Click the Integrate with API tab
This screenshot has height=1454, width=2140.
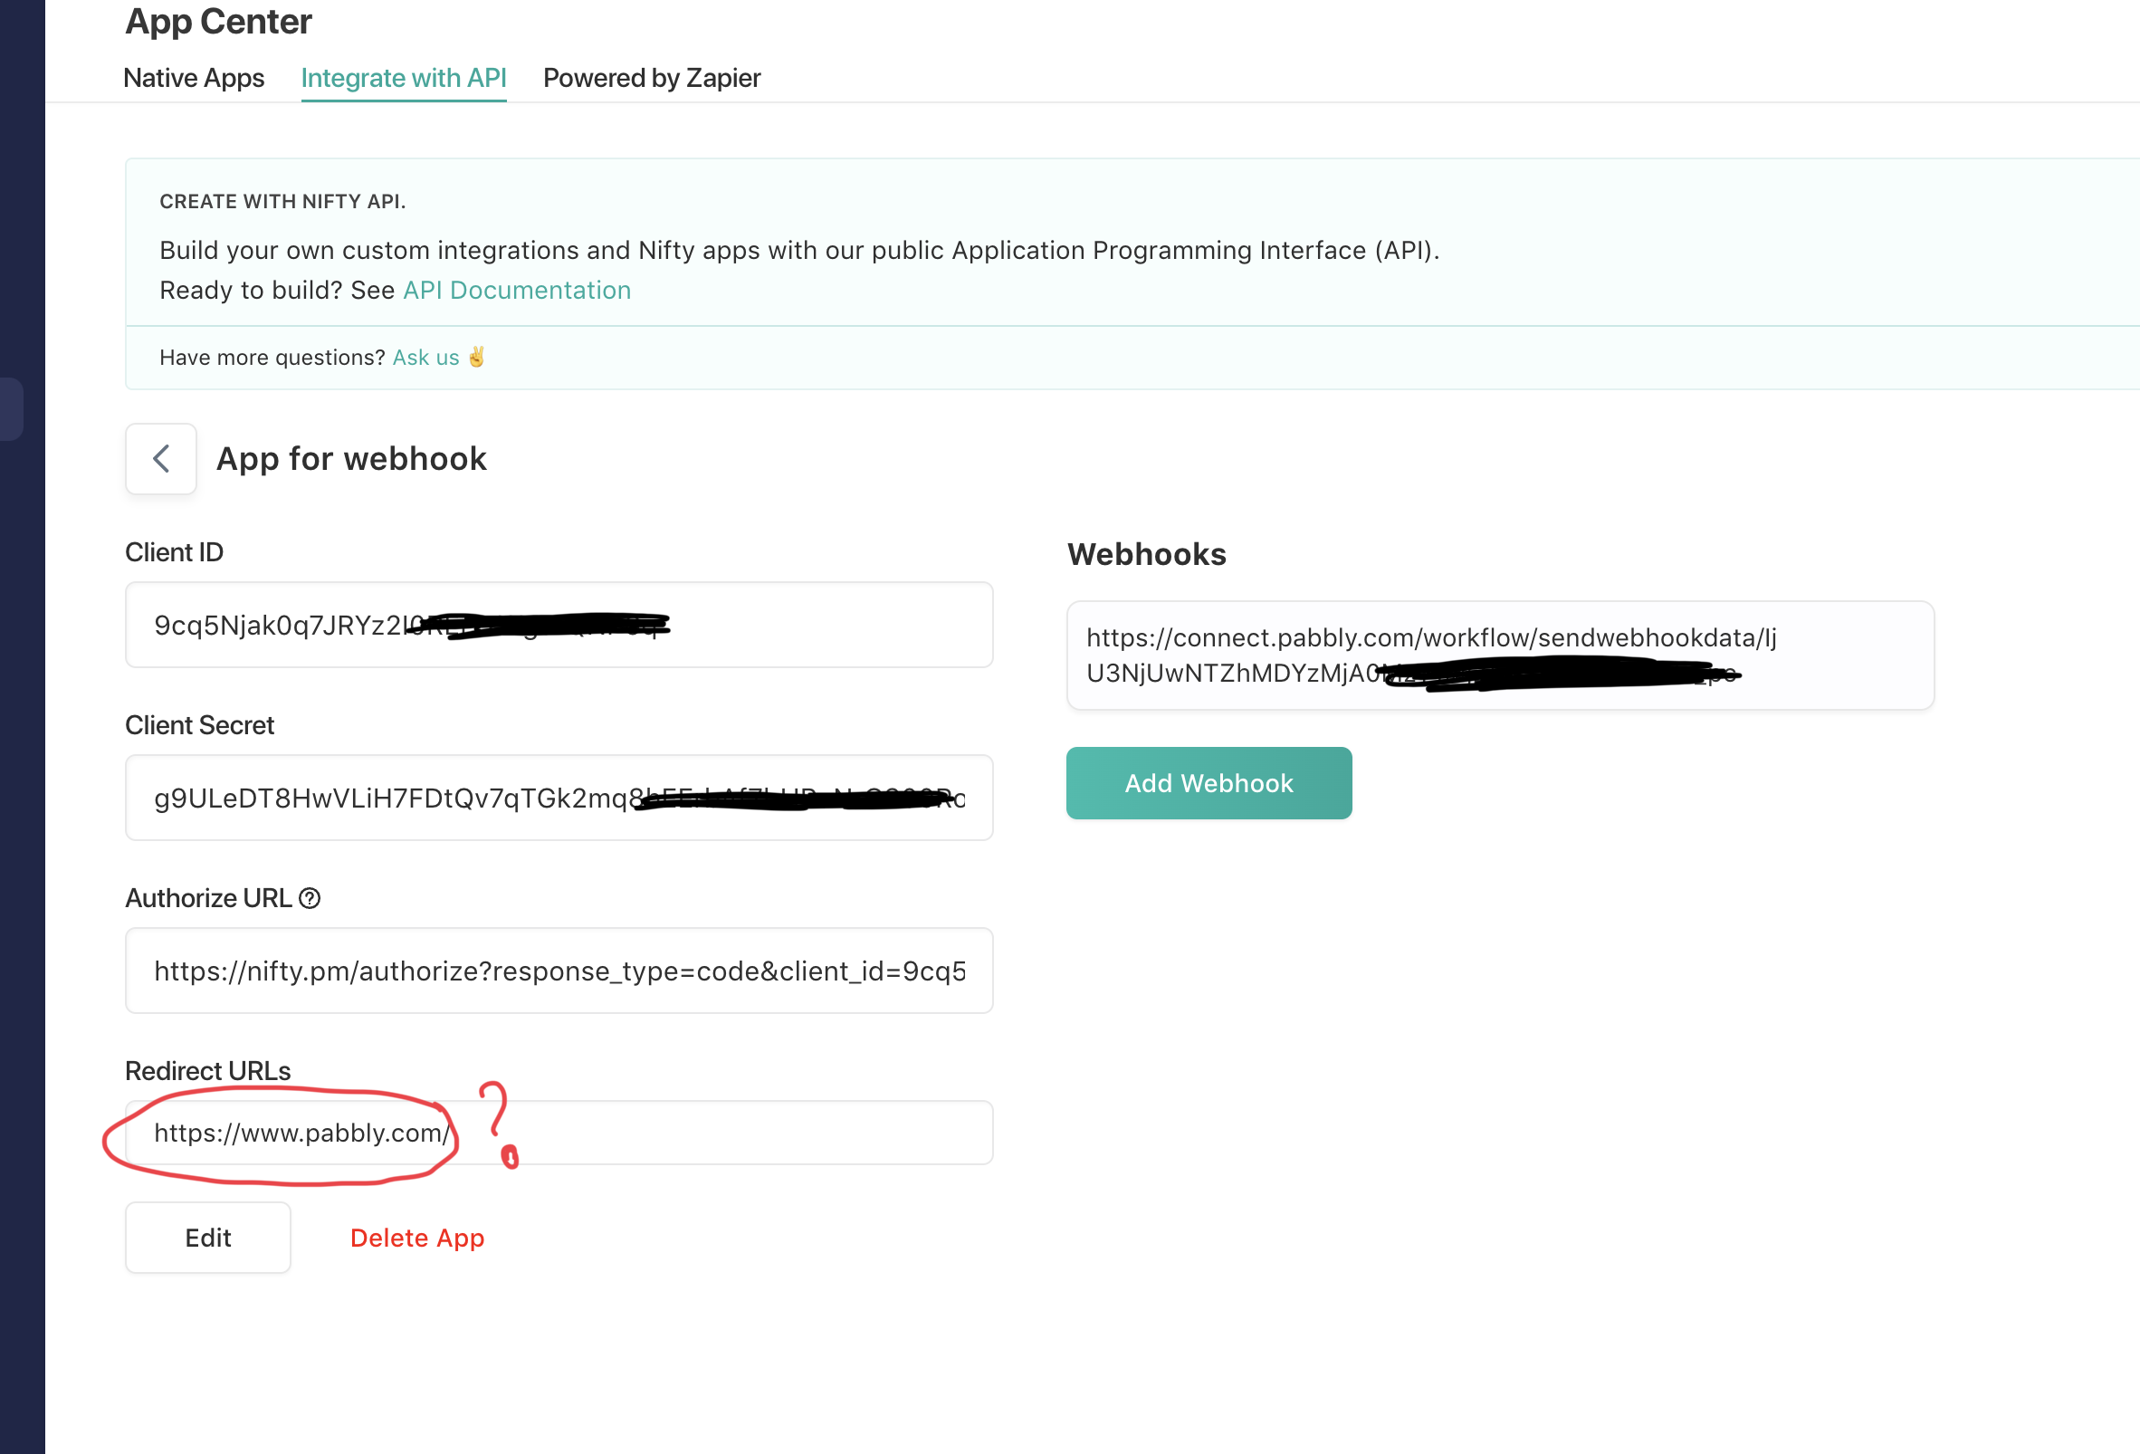404,76
